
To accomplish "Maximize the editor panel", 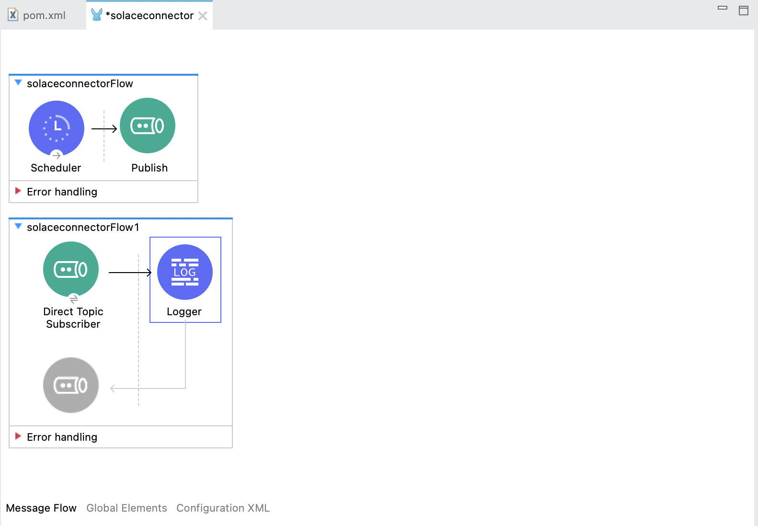I will 744,11.
